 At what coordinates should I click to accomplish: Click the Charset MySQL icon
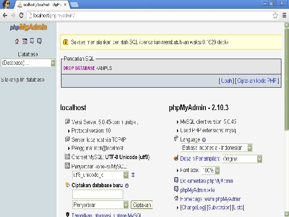coord(67,156)
